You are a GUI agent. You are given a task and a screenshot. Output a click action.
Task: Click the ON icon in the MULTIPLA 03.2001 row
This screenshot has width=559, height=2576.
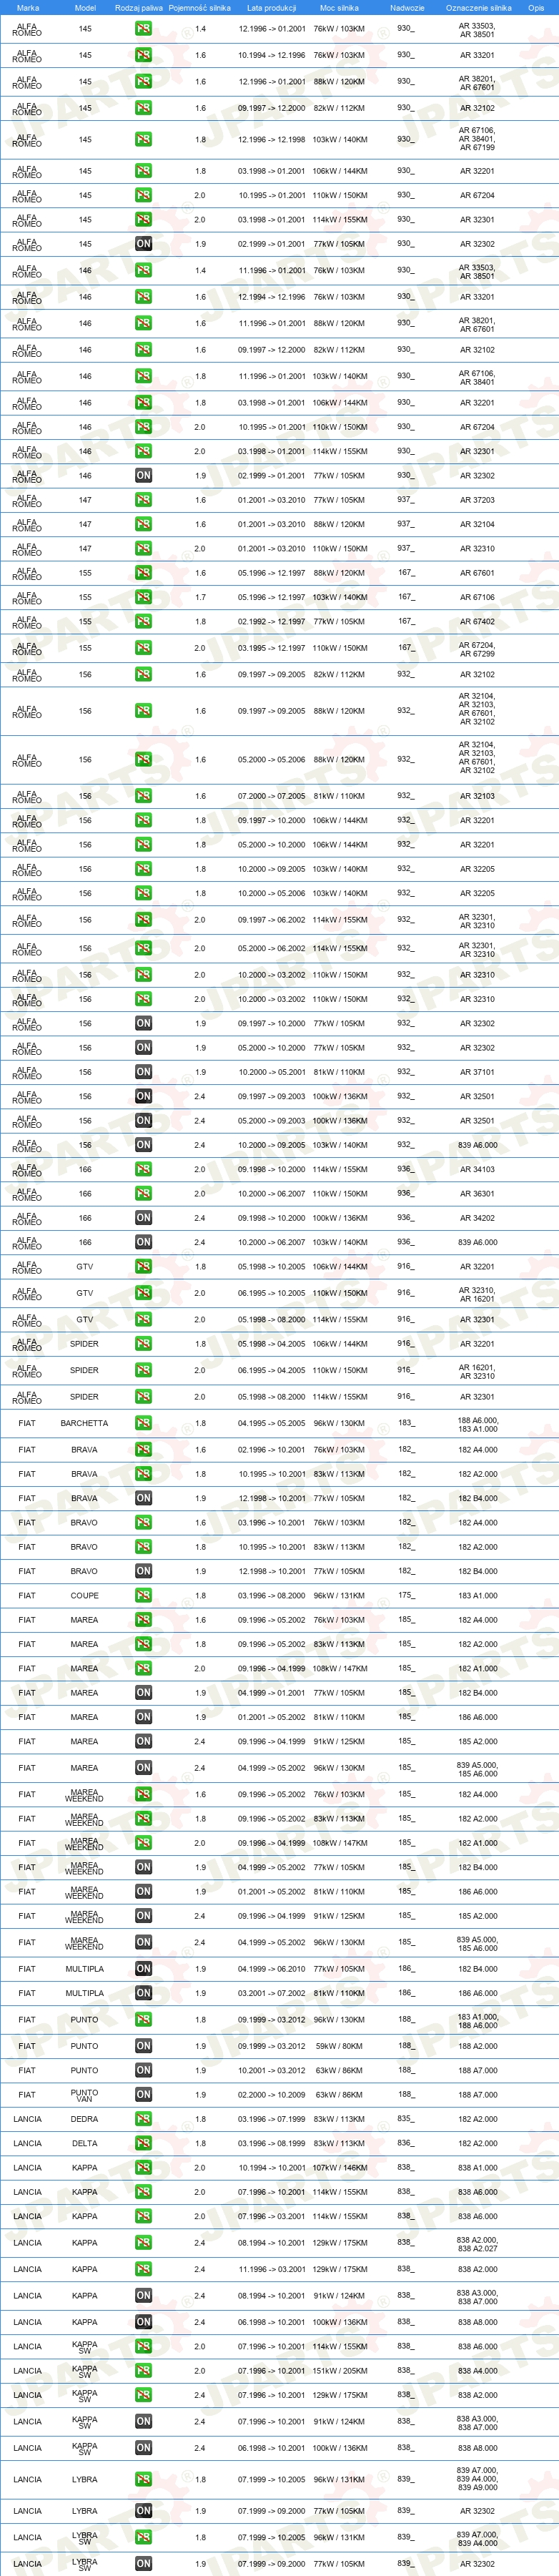tap(143, 1993)
